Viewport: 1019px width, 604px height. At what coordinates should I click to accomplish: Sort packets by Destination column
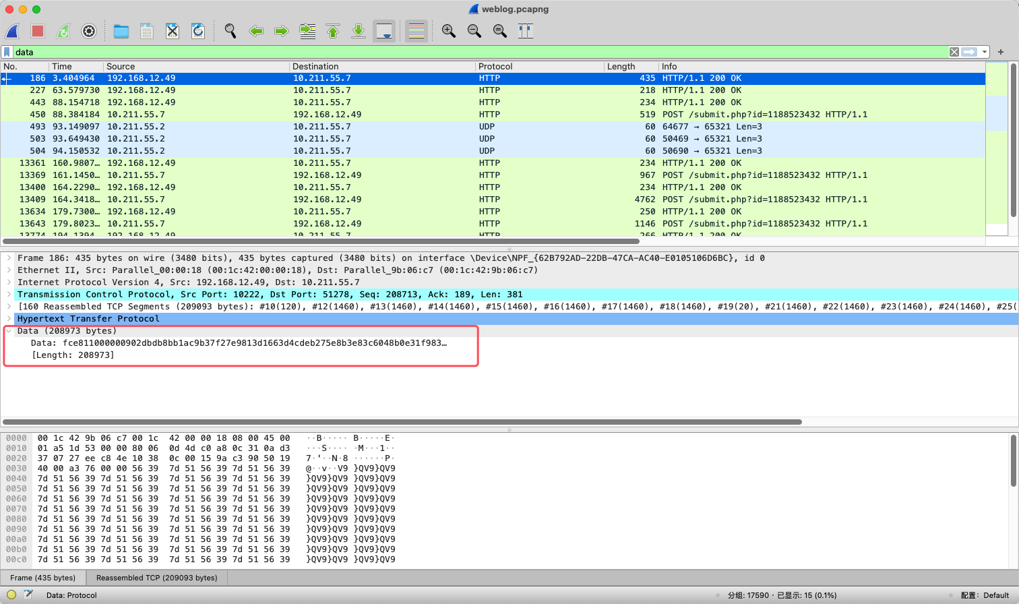point(382,67)
